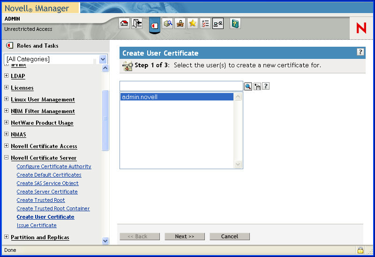Click the Favorites star icon
Viewport: 375px width, 257px height.
193,24
